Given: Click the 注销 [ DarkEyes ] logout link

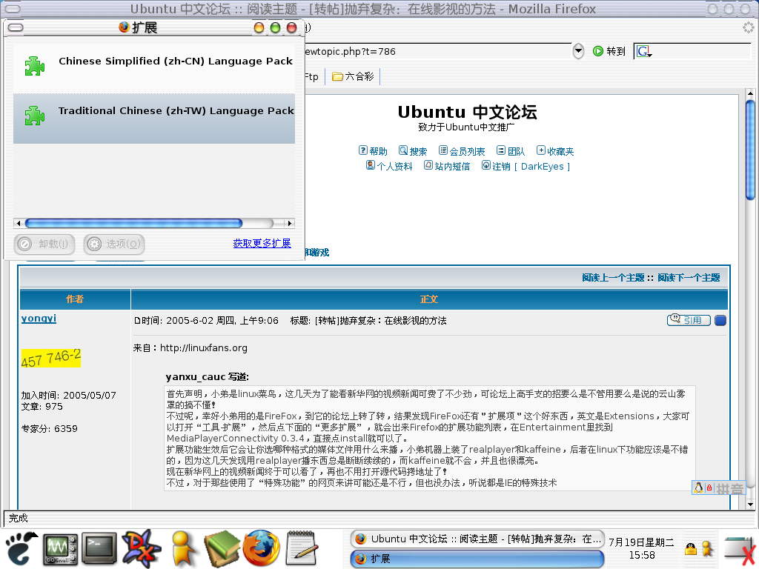Looking at the screenshot, I should (x=526, y=166).
